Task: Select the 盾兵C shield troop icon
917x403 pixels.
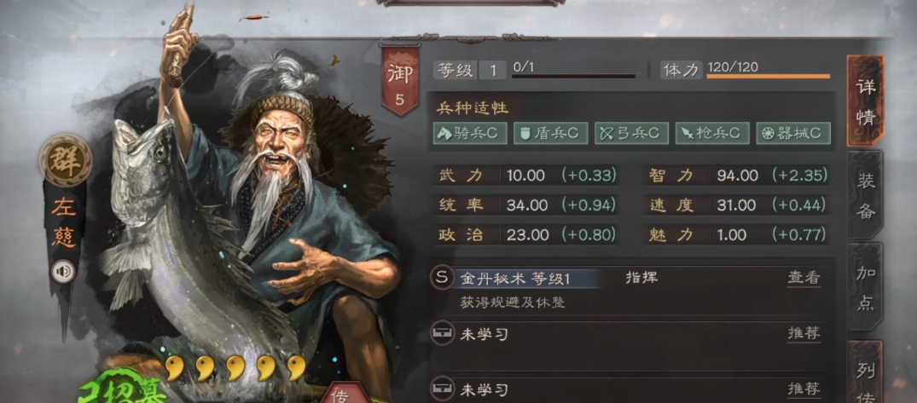Action: [x=550, y=133]
